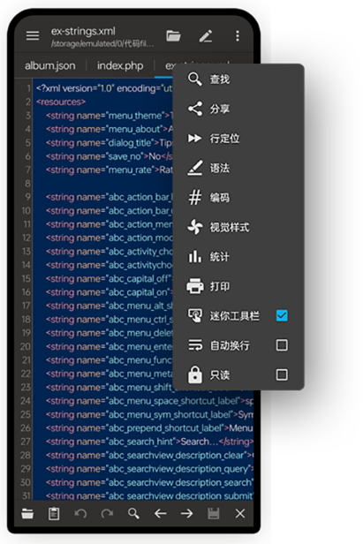
Task: Open the 编码 encoding chooser
Action: point(238,198)
